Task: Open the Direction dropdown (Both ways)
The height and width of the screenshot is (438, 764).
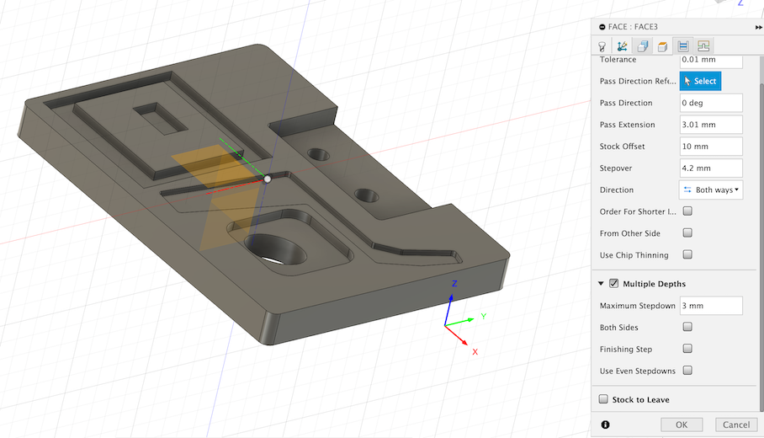Action: tap(711, 190)
